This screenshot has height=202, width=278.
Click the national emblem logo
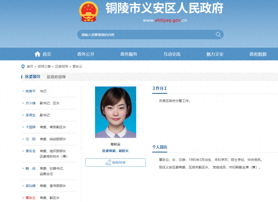click(89, 12)
